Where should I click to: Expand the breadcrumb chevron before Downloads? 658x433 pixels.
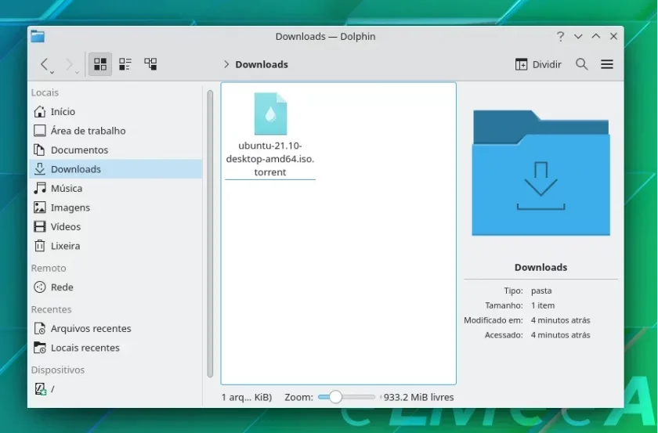(x=226, y=64)
